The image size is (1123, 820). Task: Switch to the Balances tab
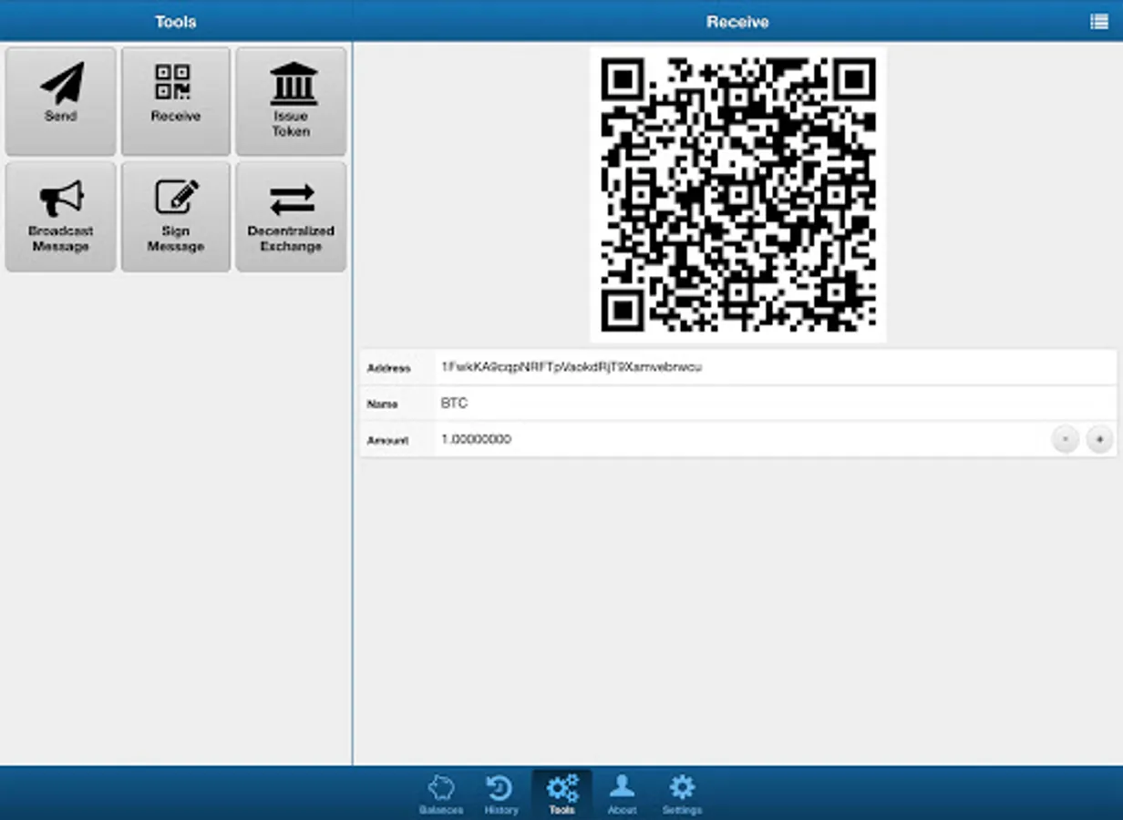click(441, 794)
